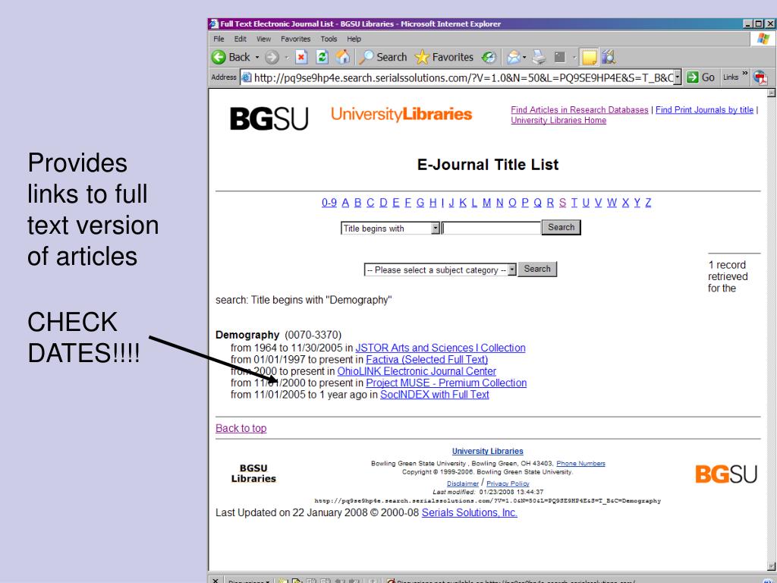Open the subject category dropdown
Screen dimensions: 777x583
tap(512, 269)
